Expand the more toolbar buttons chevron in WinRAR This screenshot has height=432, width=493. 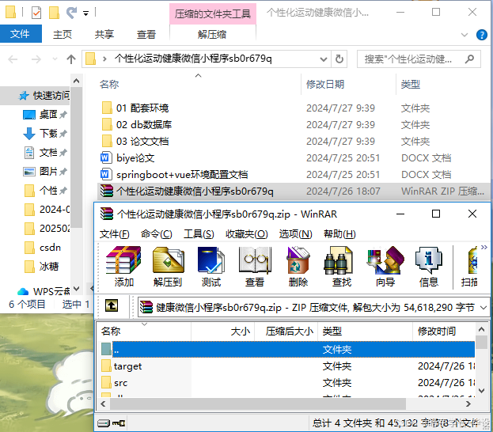[484, 248]
